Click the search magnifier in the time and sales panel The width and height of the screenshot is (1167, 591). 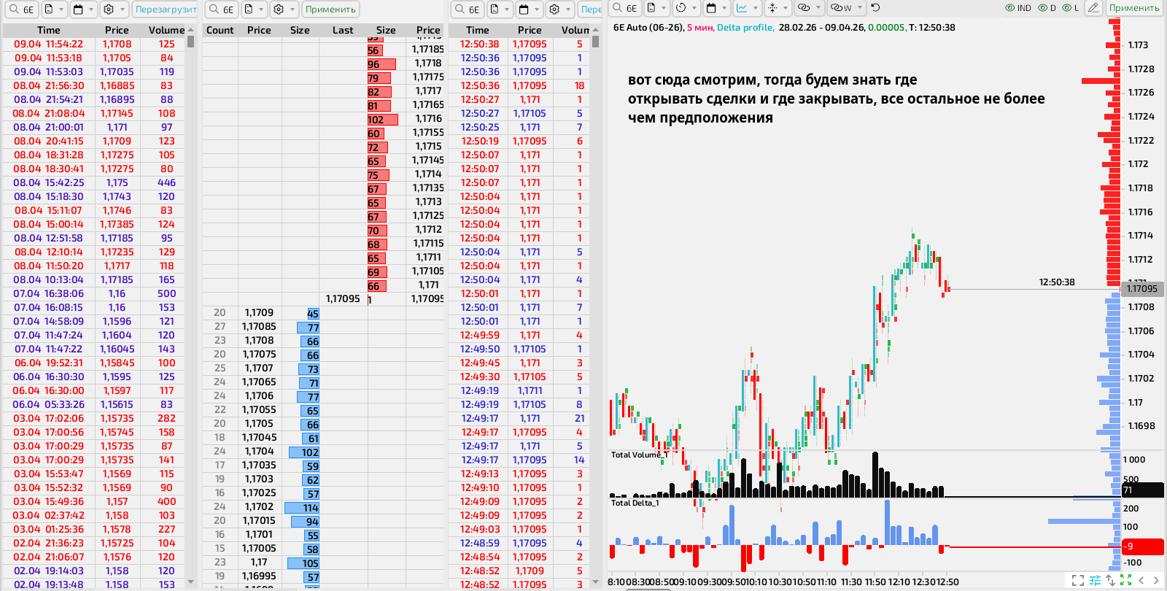coord(460,9)
